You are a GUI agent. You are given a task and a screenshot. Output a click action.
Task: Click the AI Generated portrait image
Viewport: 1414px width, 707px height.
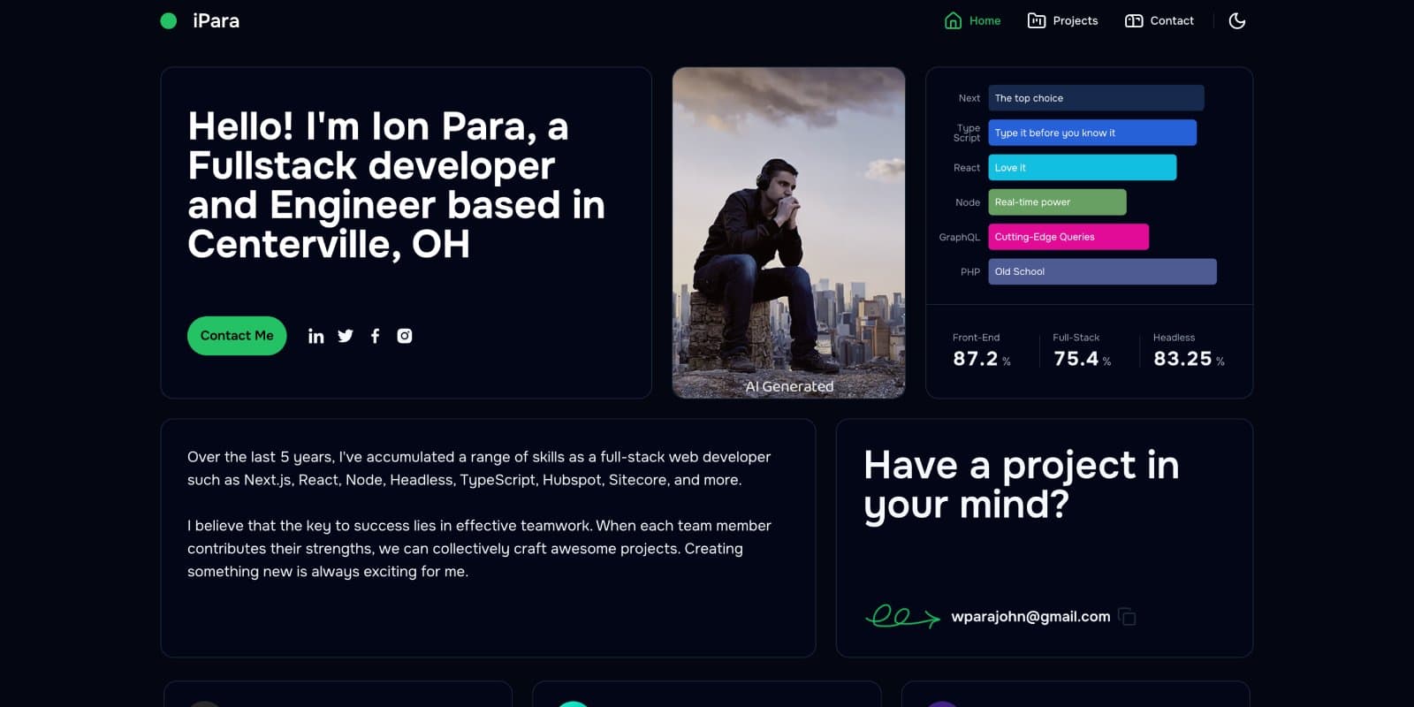[788, 232]
